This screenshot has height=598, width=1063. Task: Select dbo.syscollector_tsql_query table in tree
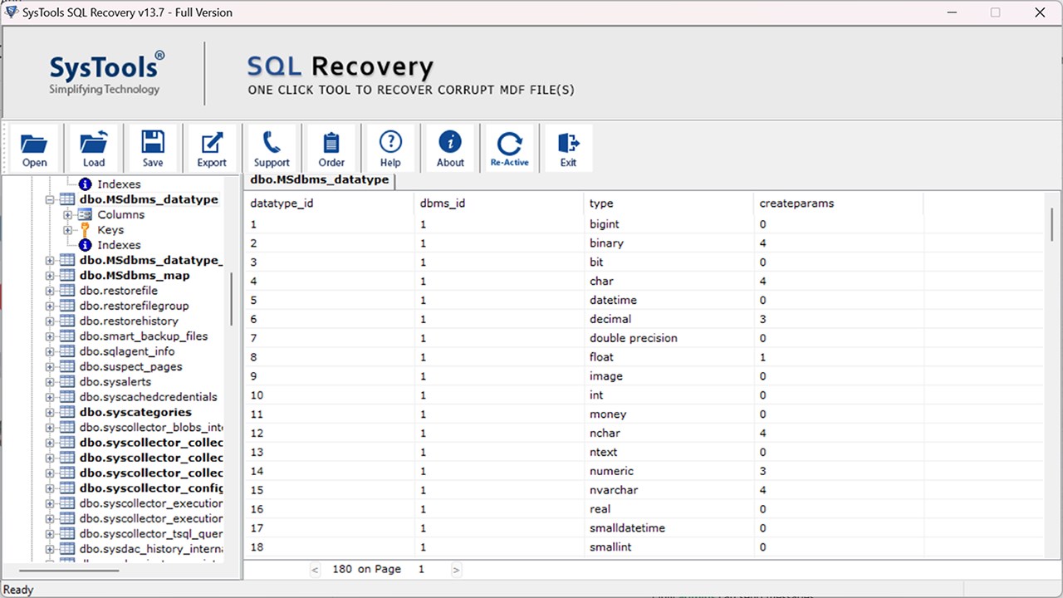[x=151, y=534]
